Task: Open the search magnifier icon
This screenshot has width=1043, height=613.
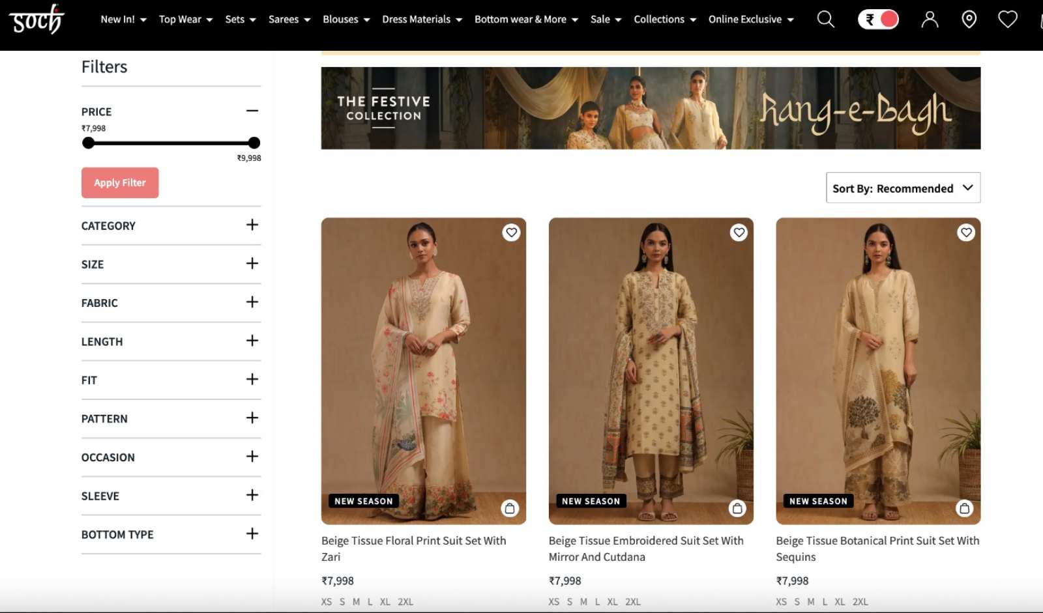Action: click(825, 20)
